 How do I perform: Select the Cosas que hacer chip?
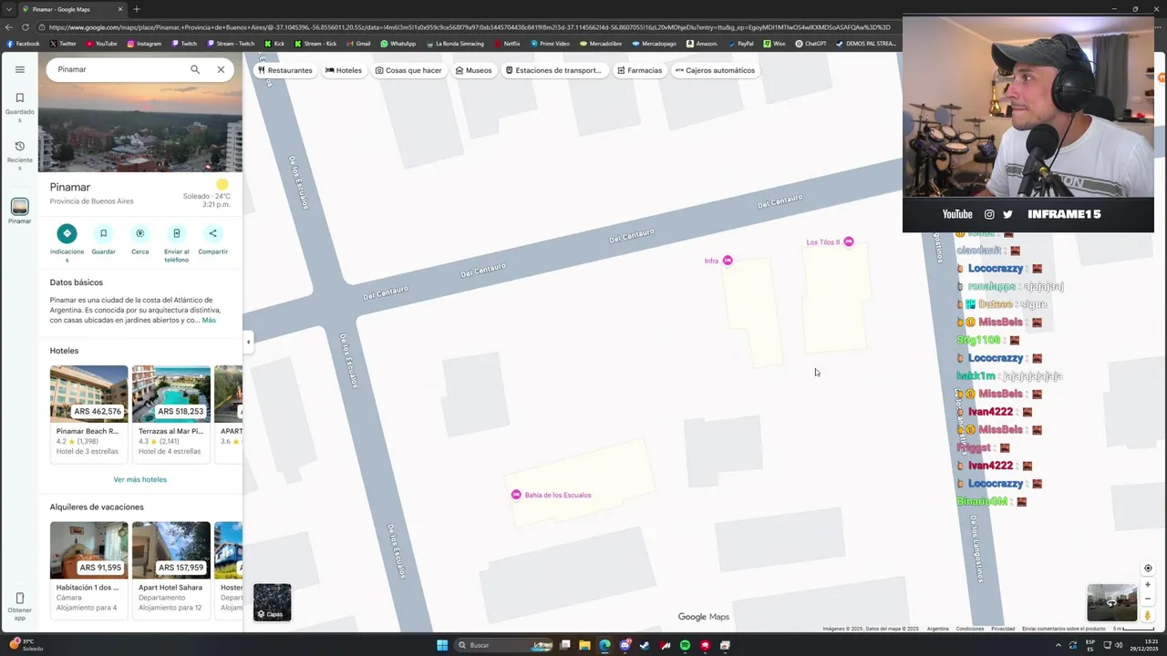tap(408, 70)
